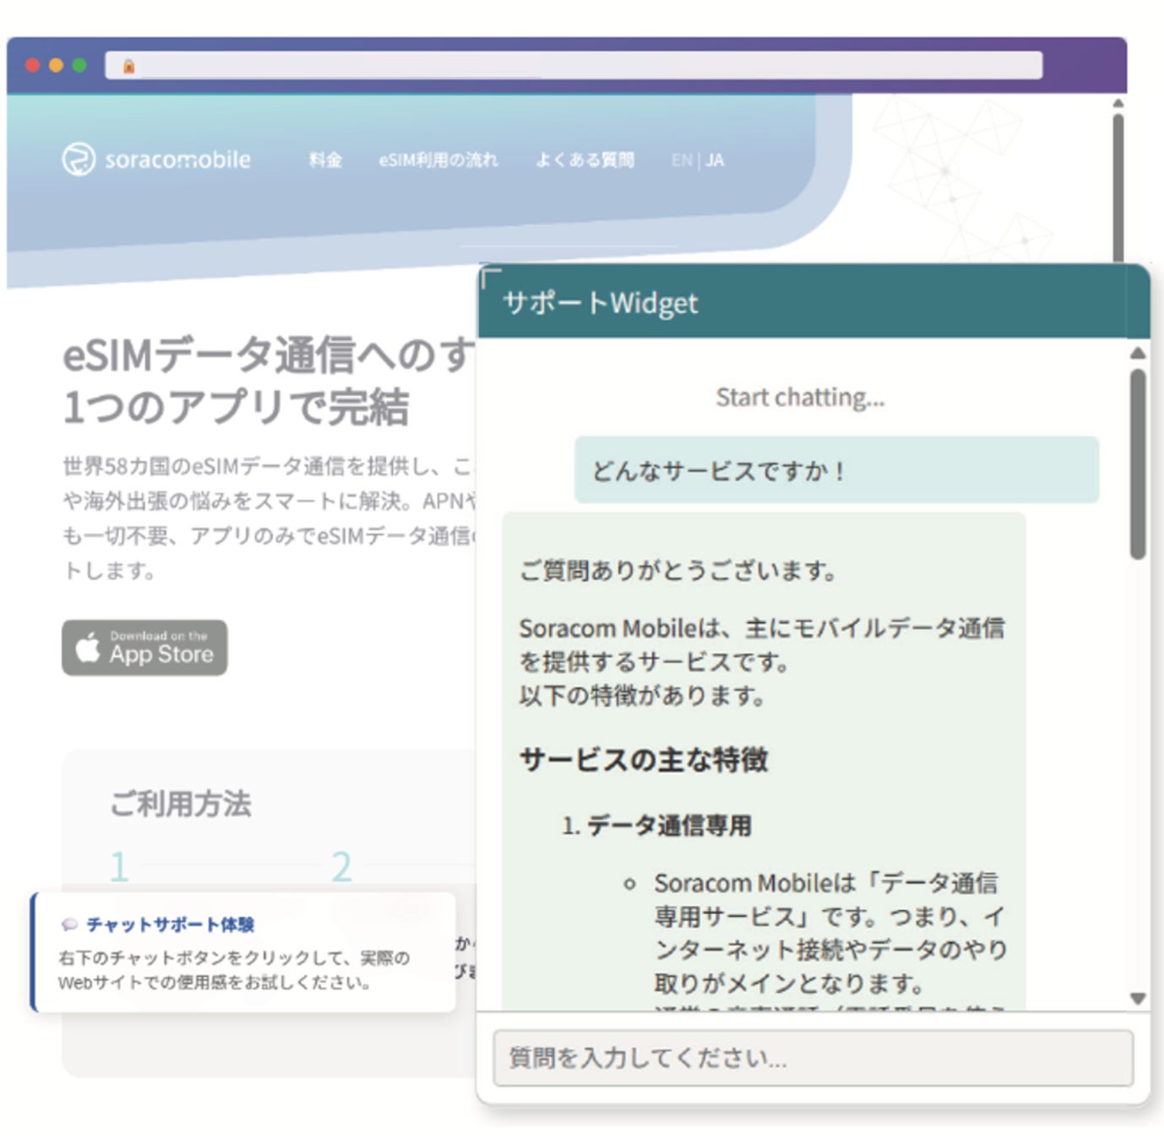Screen dimensions: 1164x1140
Task: Click the lock icon in the address bar
Action: 129,66
